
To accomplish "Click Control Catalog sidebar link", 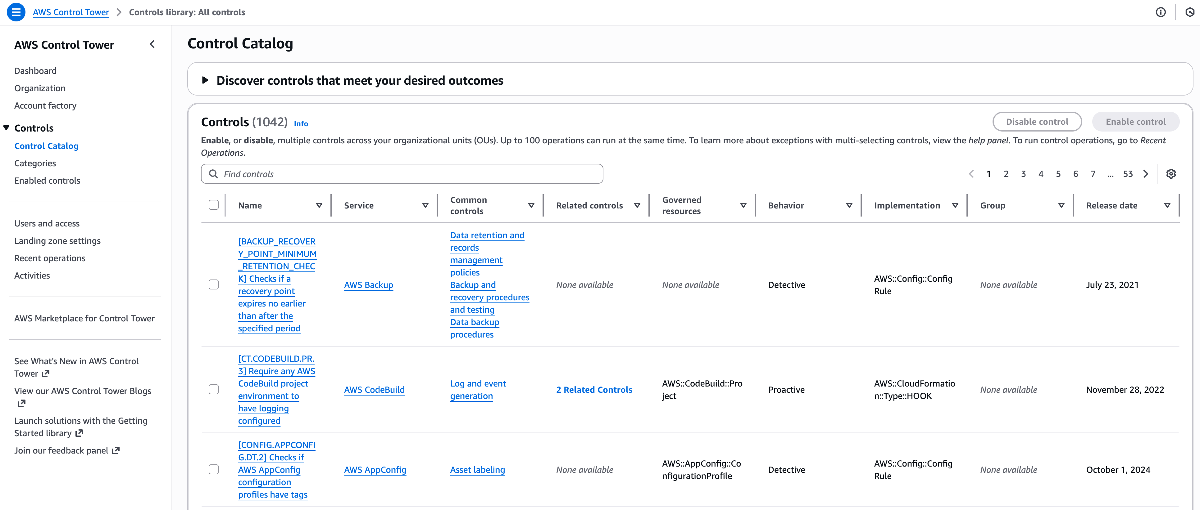I will click(x=46, y=146).
